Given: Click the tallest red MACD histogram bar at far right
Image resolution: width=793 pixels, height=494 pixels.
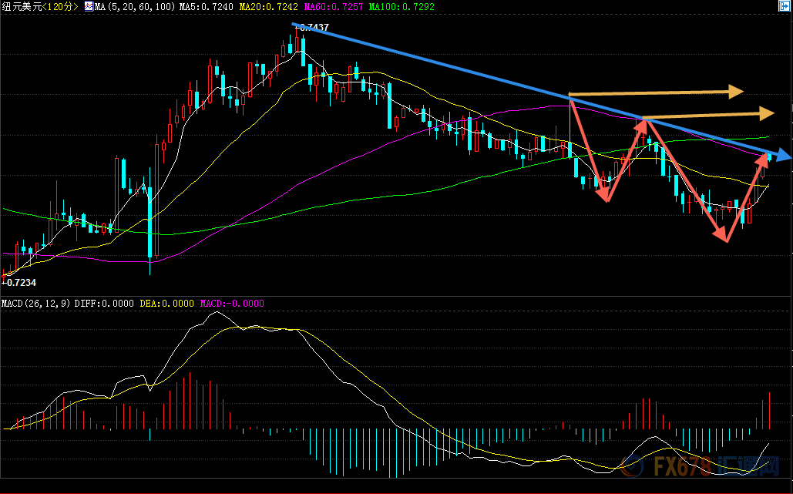Looking at the screenshot, I should (x=769, y=411).
